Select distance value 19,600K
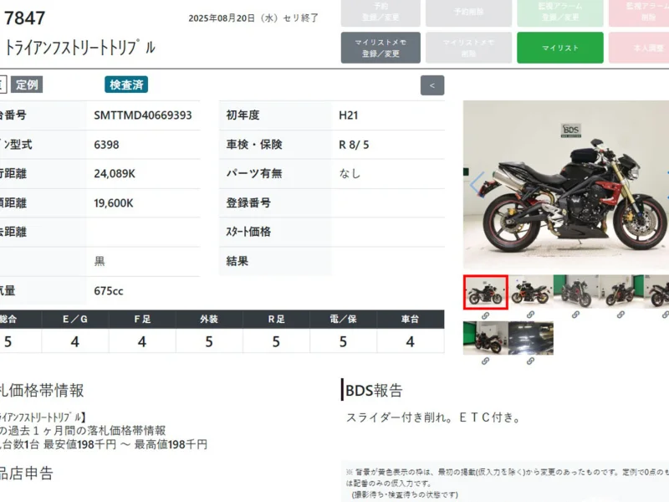 pos(114,203)
